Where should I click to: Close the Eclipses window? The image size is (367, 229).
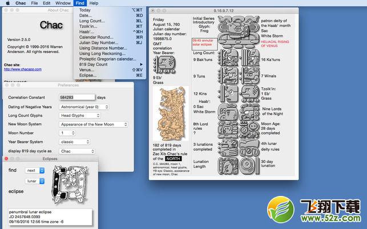click(6, 158)
